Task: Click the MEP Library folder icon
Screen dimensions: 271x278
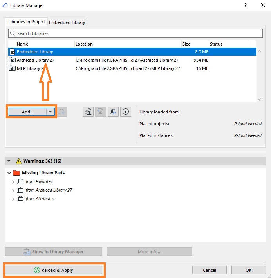Action: tap(12, 68)
